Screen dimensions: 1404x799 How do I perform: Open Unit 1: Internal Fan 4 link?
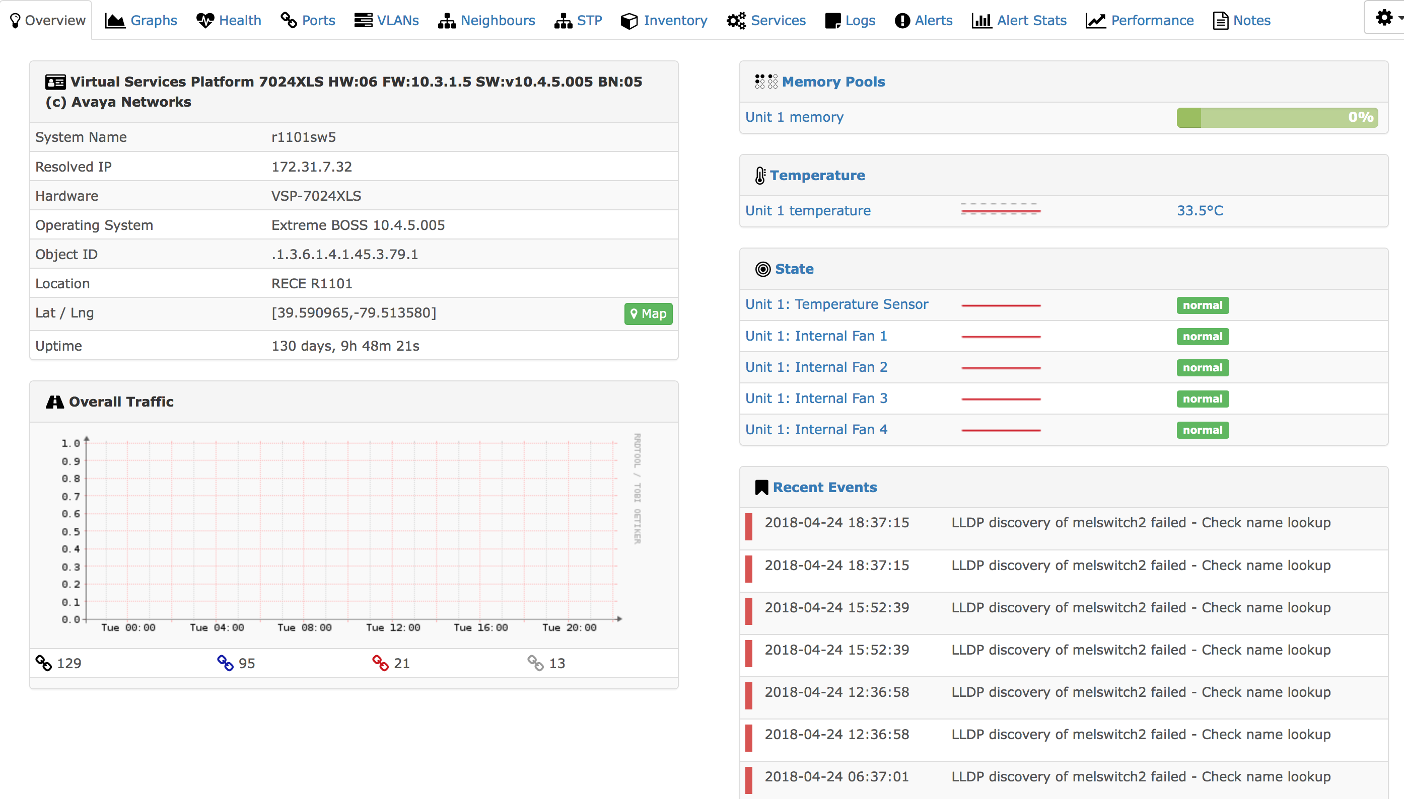[816, 430]
